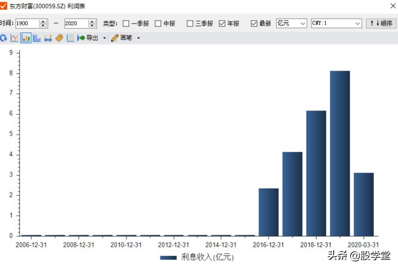
Task: Close the 利润表 window
Action: [x=393, y=6]
